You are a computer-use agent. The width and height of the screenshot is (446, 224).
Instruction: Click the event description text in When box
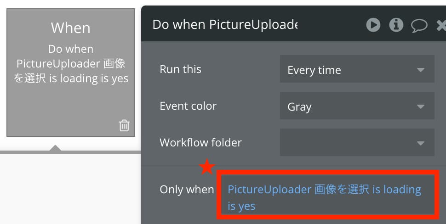(x=71, y=64)
